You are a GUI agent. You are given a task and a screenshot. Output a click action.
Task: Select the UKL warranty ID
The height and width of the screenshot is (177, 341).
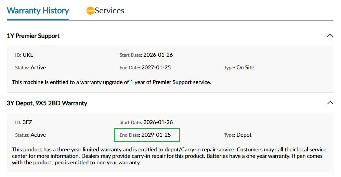(x=28, y=55)
